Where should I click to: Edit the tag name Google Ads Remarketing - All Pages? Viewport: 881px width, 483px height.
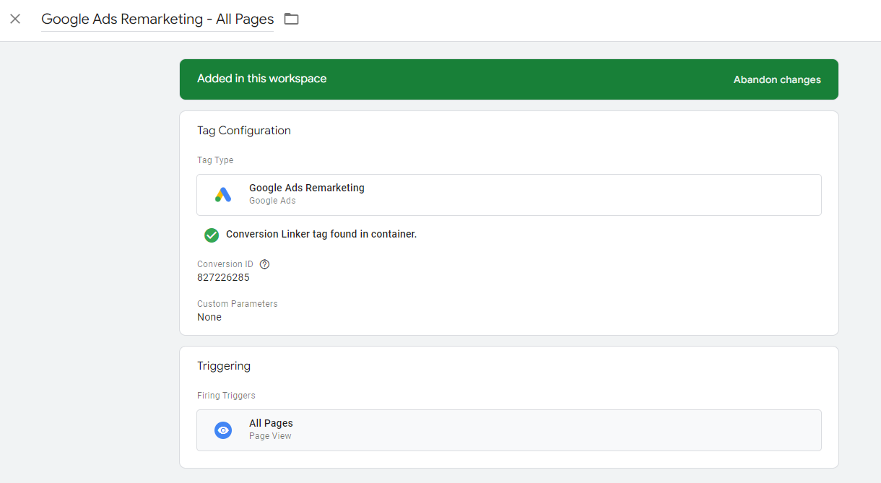[x=157, y=19]
